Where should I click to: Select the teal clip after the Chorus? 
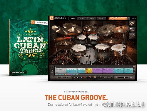click(118, 71)
